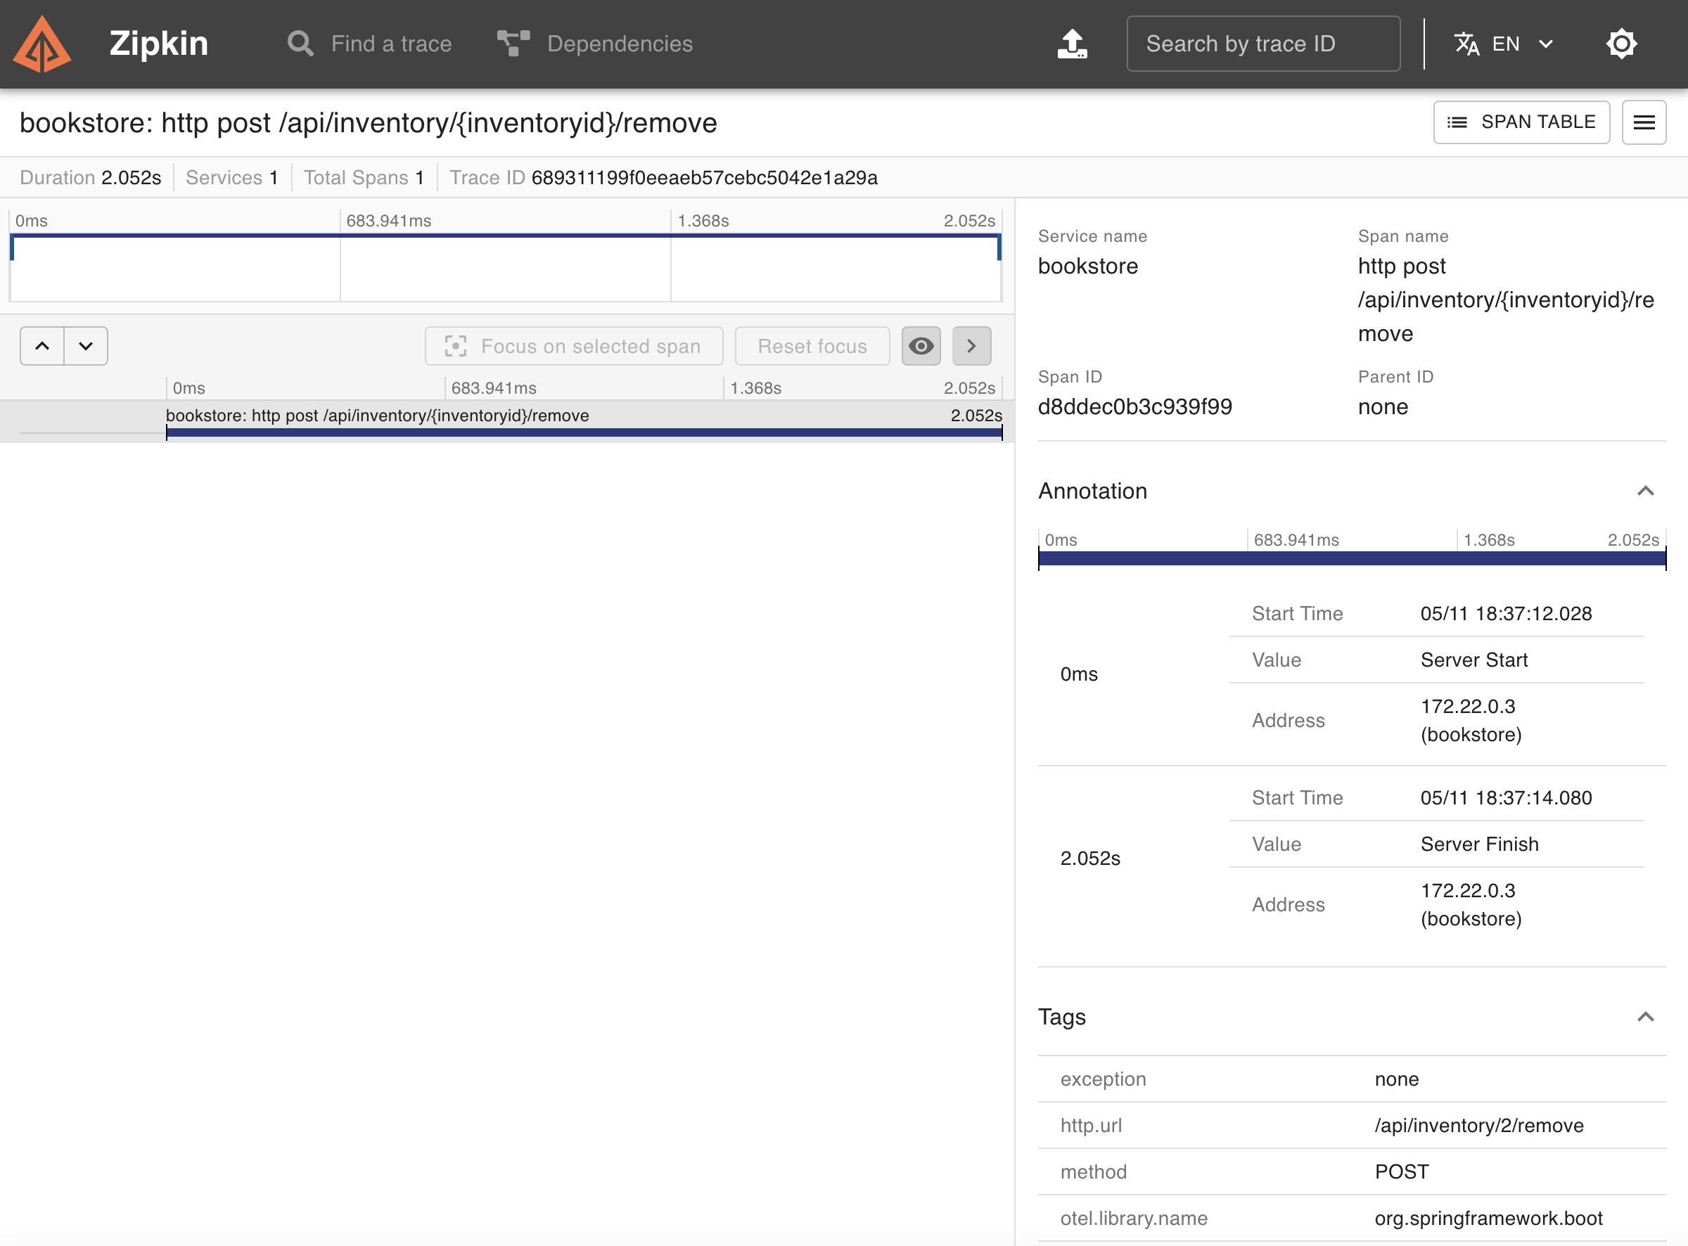Click the minimap timeline overview

pyautogui.click(x=505, y=267)
